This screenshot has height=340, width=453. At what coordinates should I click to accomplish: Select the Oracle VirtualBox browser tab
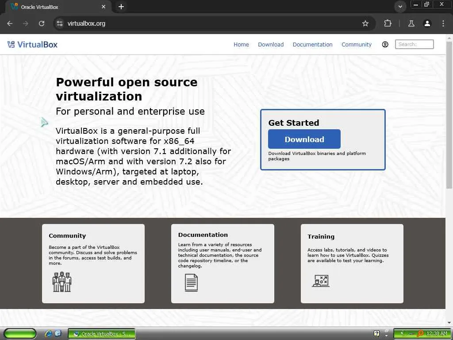coord(58,7)
